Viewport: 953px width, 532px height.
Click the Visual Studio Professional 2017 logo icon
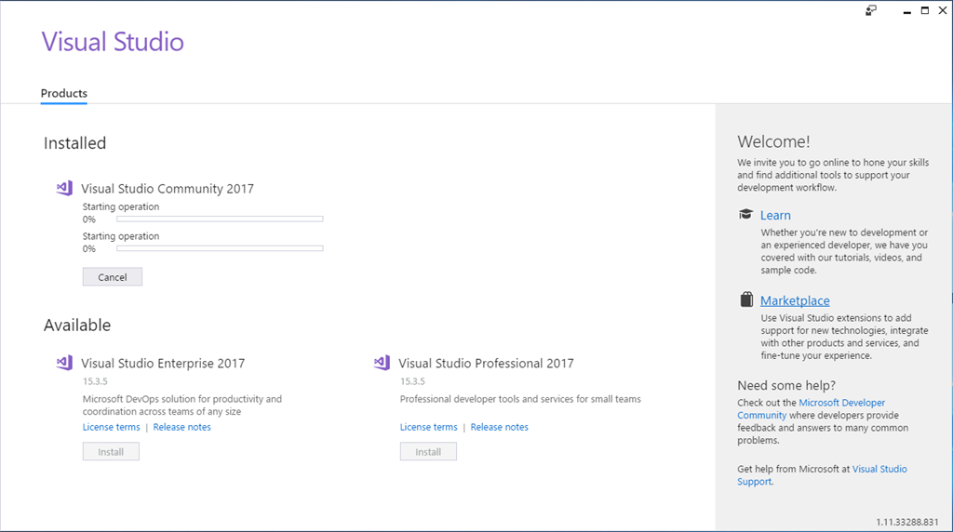click(x=382, y=363)
